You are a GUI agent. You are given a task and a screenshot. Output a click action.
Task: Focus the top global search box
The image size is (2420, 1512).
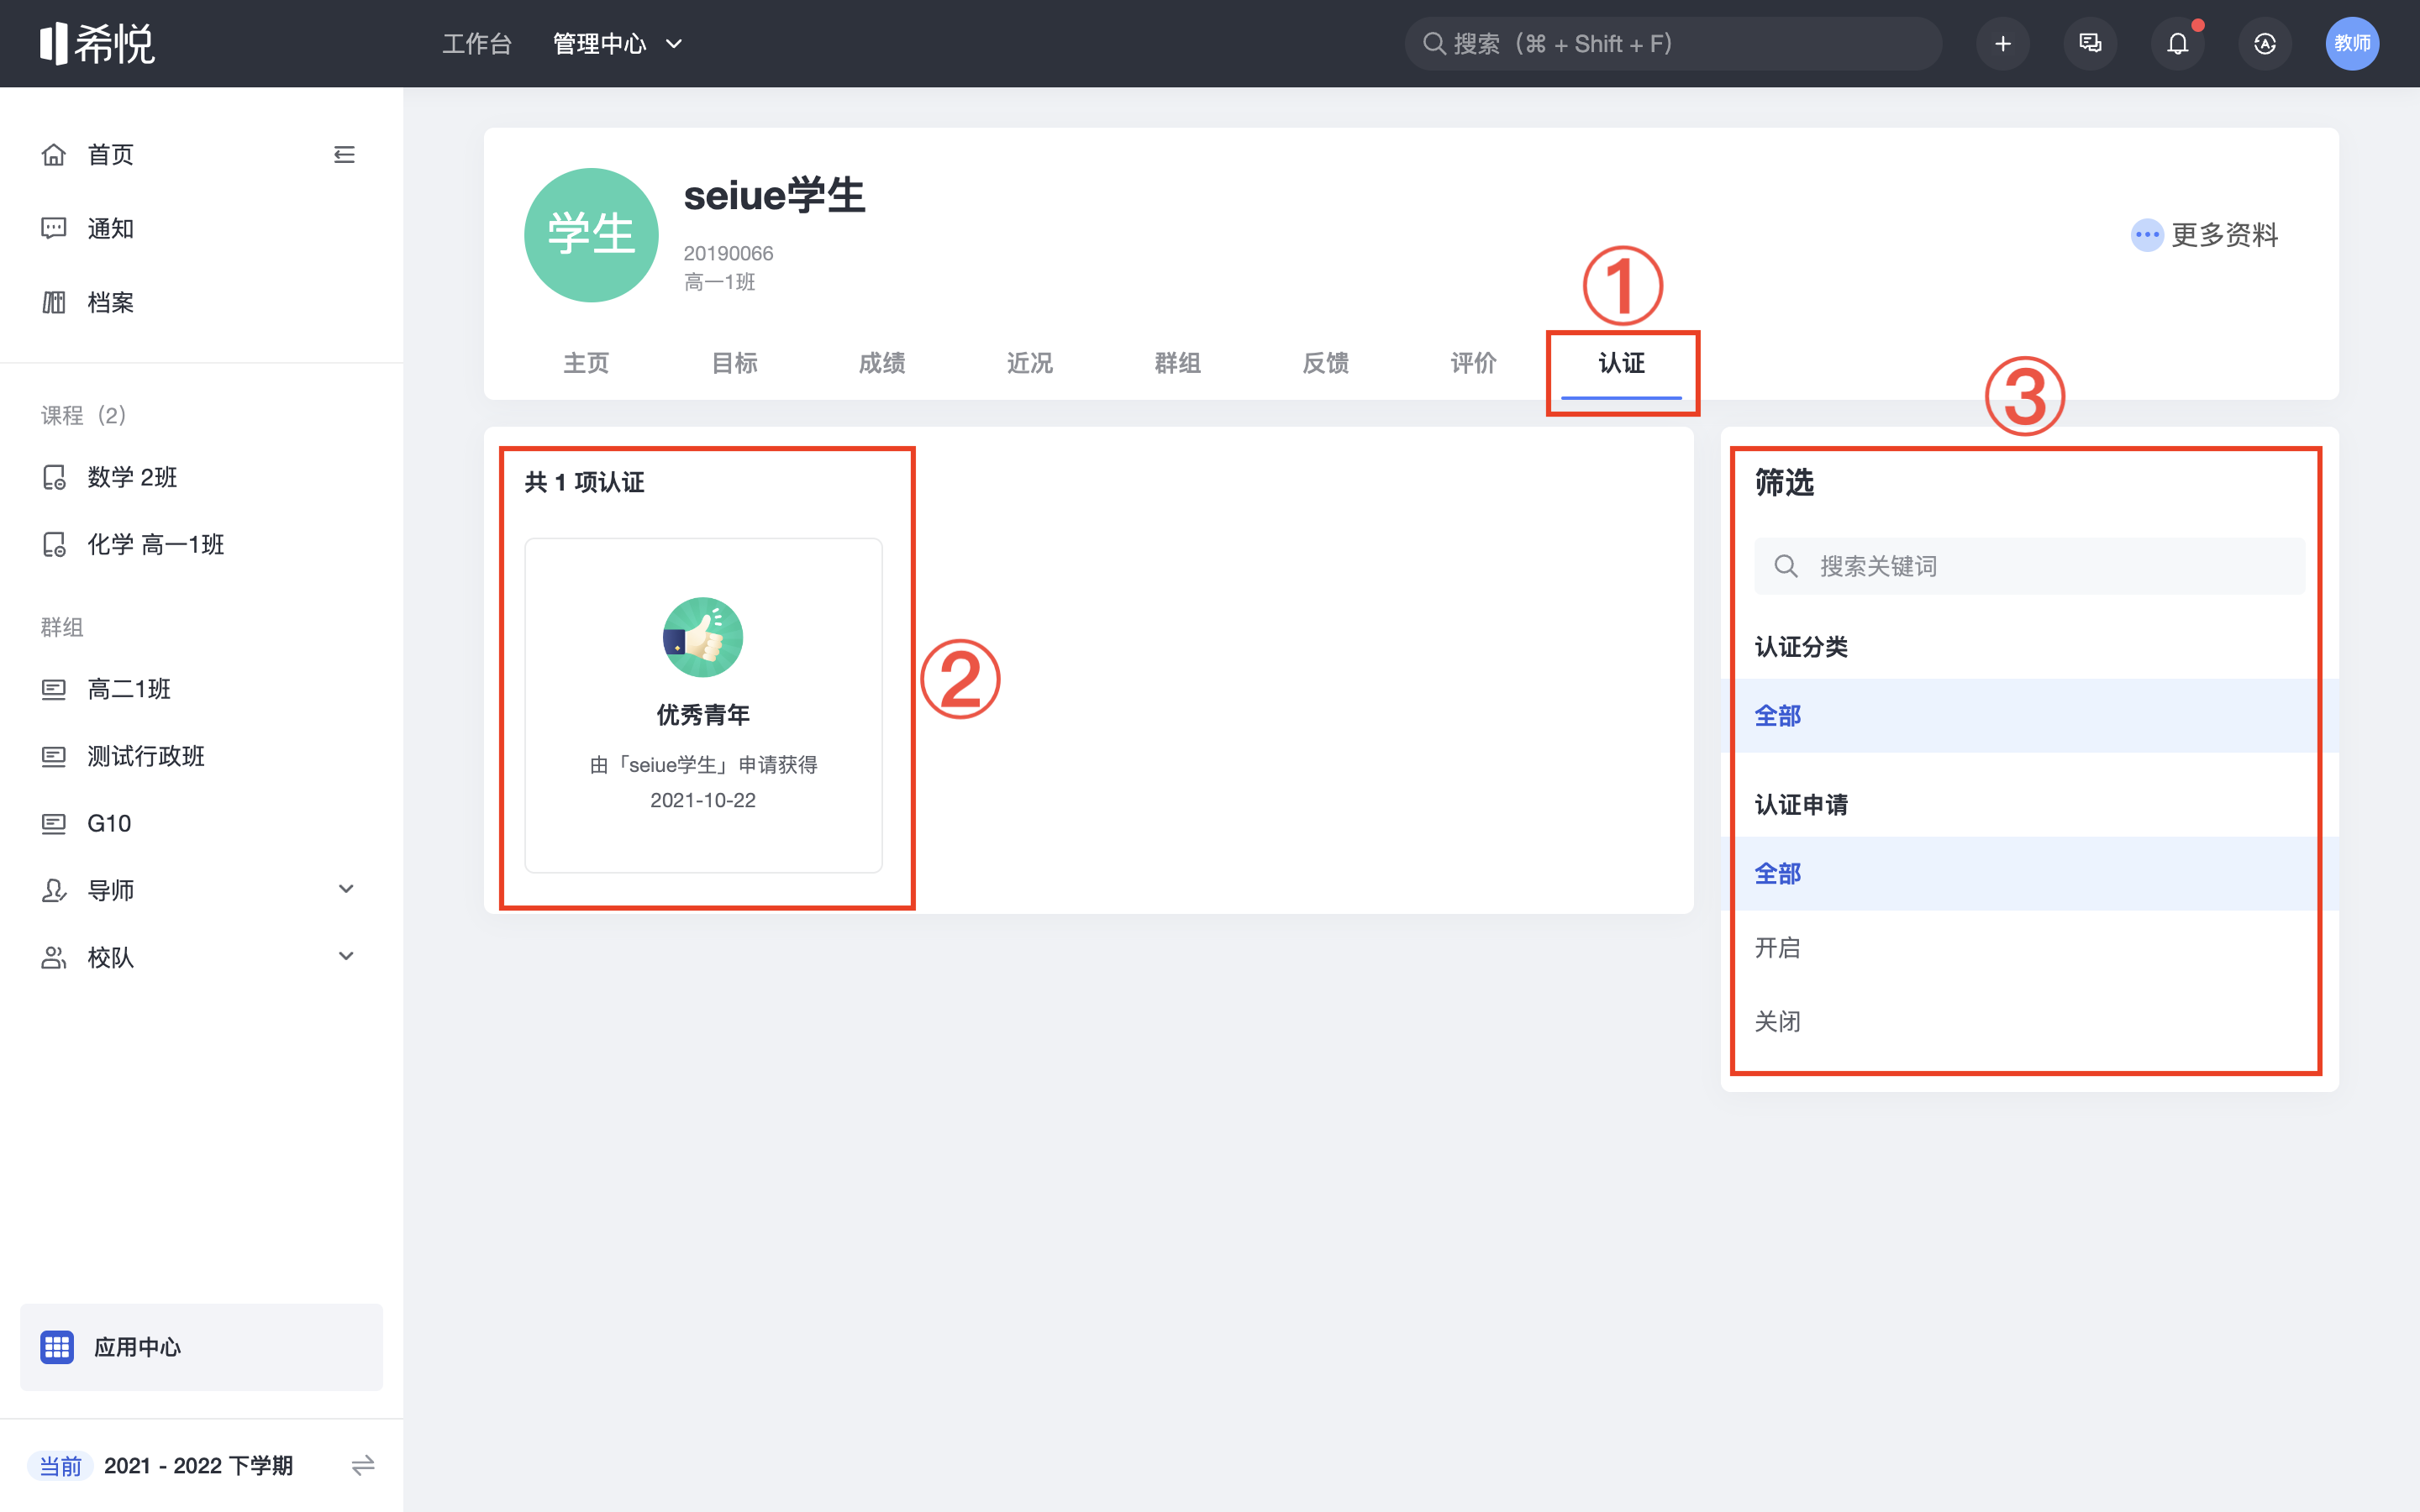click(x=1673, y=44)
